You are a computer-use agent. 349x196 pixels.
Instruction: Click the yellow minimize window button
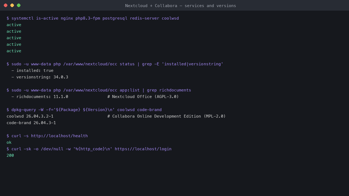point(12,5)
